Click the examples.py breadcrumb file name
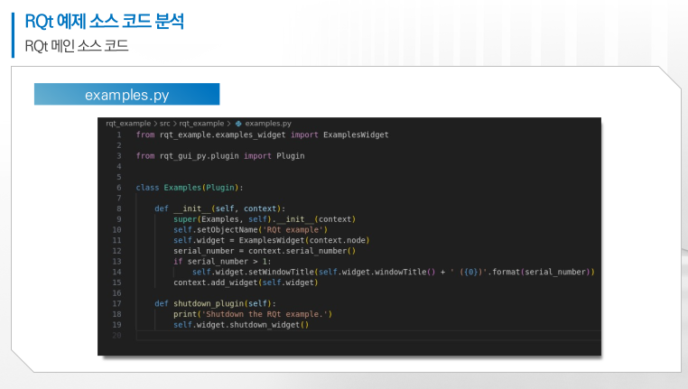688x389 pixels. pyautogui.click(x=268, y=124)
